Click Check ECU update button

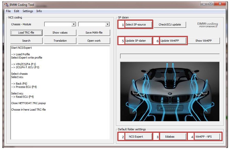pyautogui.click(x=170, y=24)
